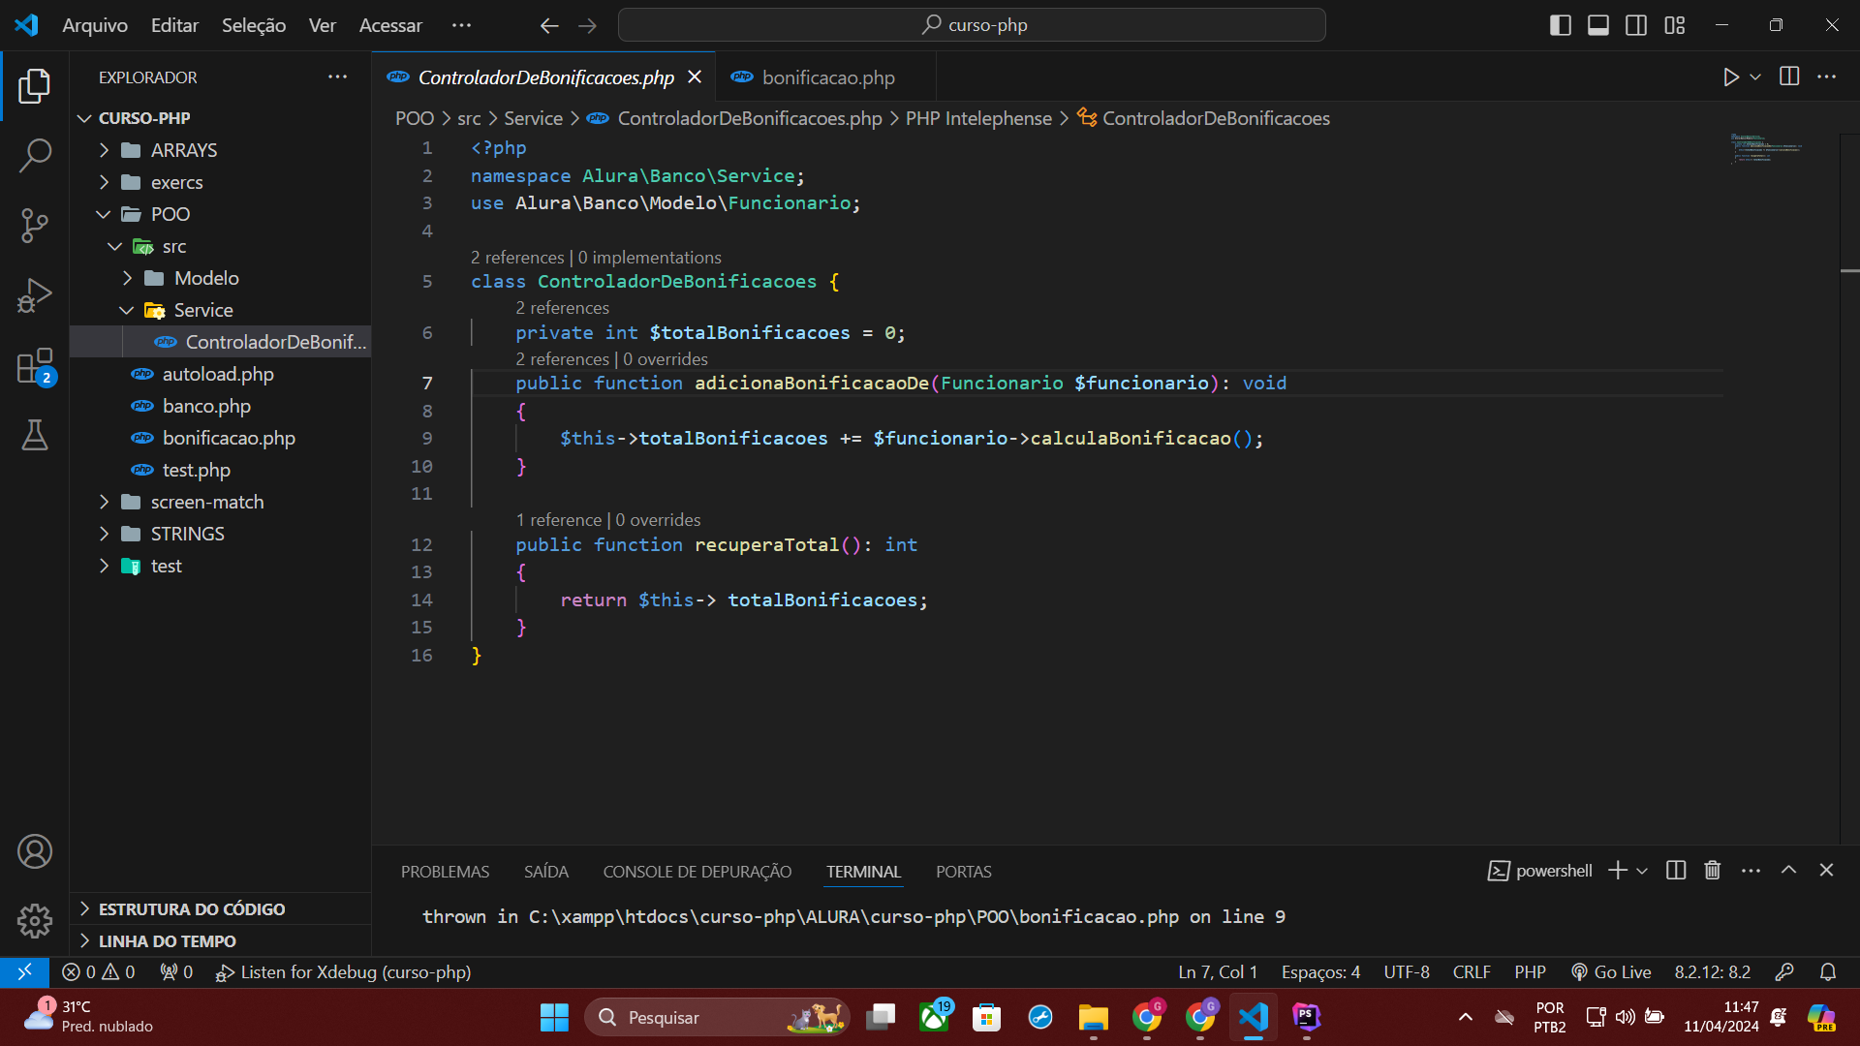This screenshot has height=1046, width=1860.
Task: Select the TERMINAL tab in panel
Action: click(x=863, y=871)
